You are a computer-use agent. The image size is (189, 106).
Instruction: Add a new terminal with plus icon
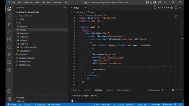[162, 90]
